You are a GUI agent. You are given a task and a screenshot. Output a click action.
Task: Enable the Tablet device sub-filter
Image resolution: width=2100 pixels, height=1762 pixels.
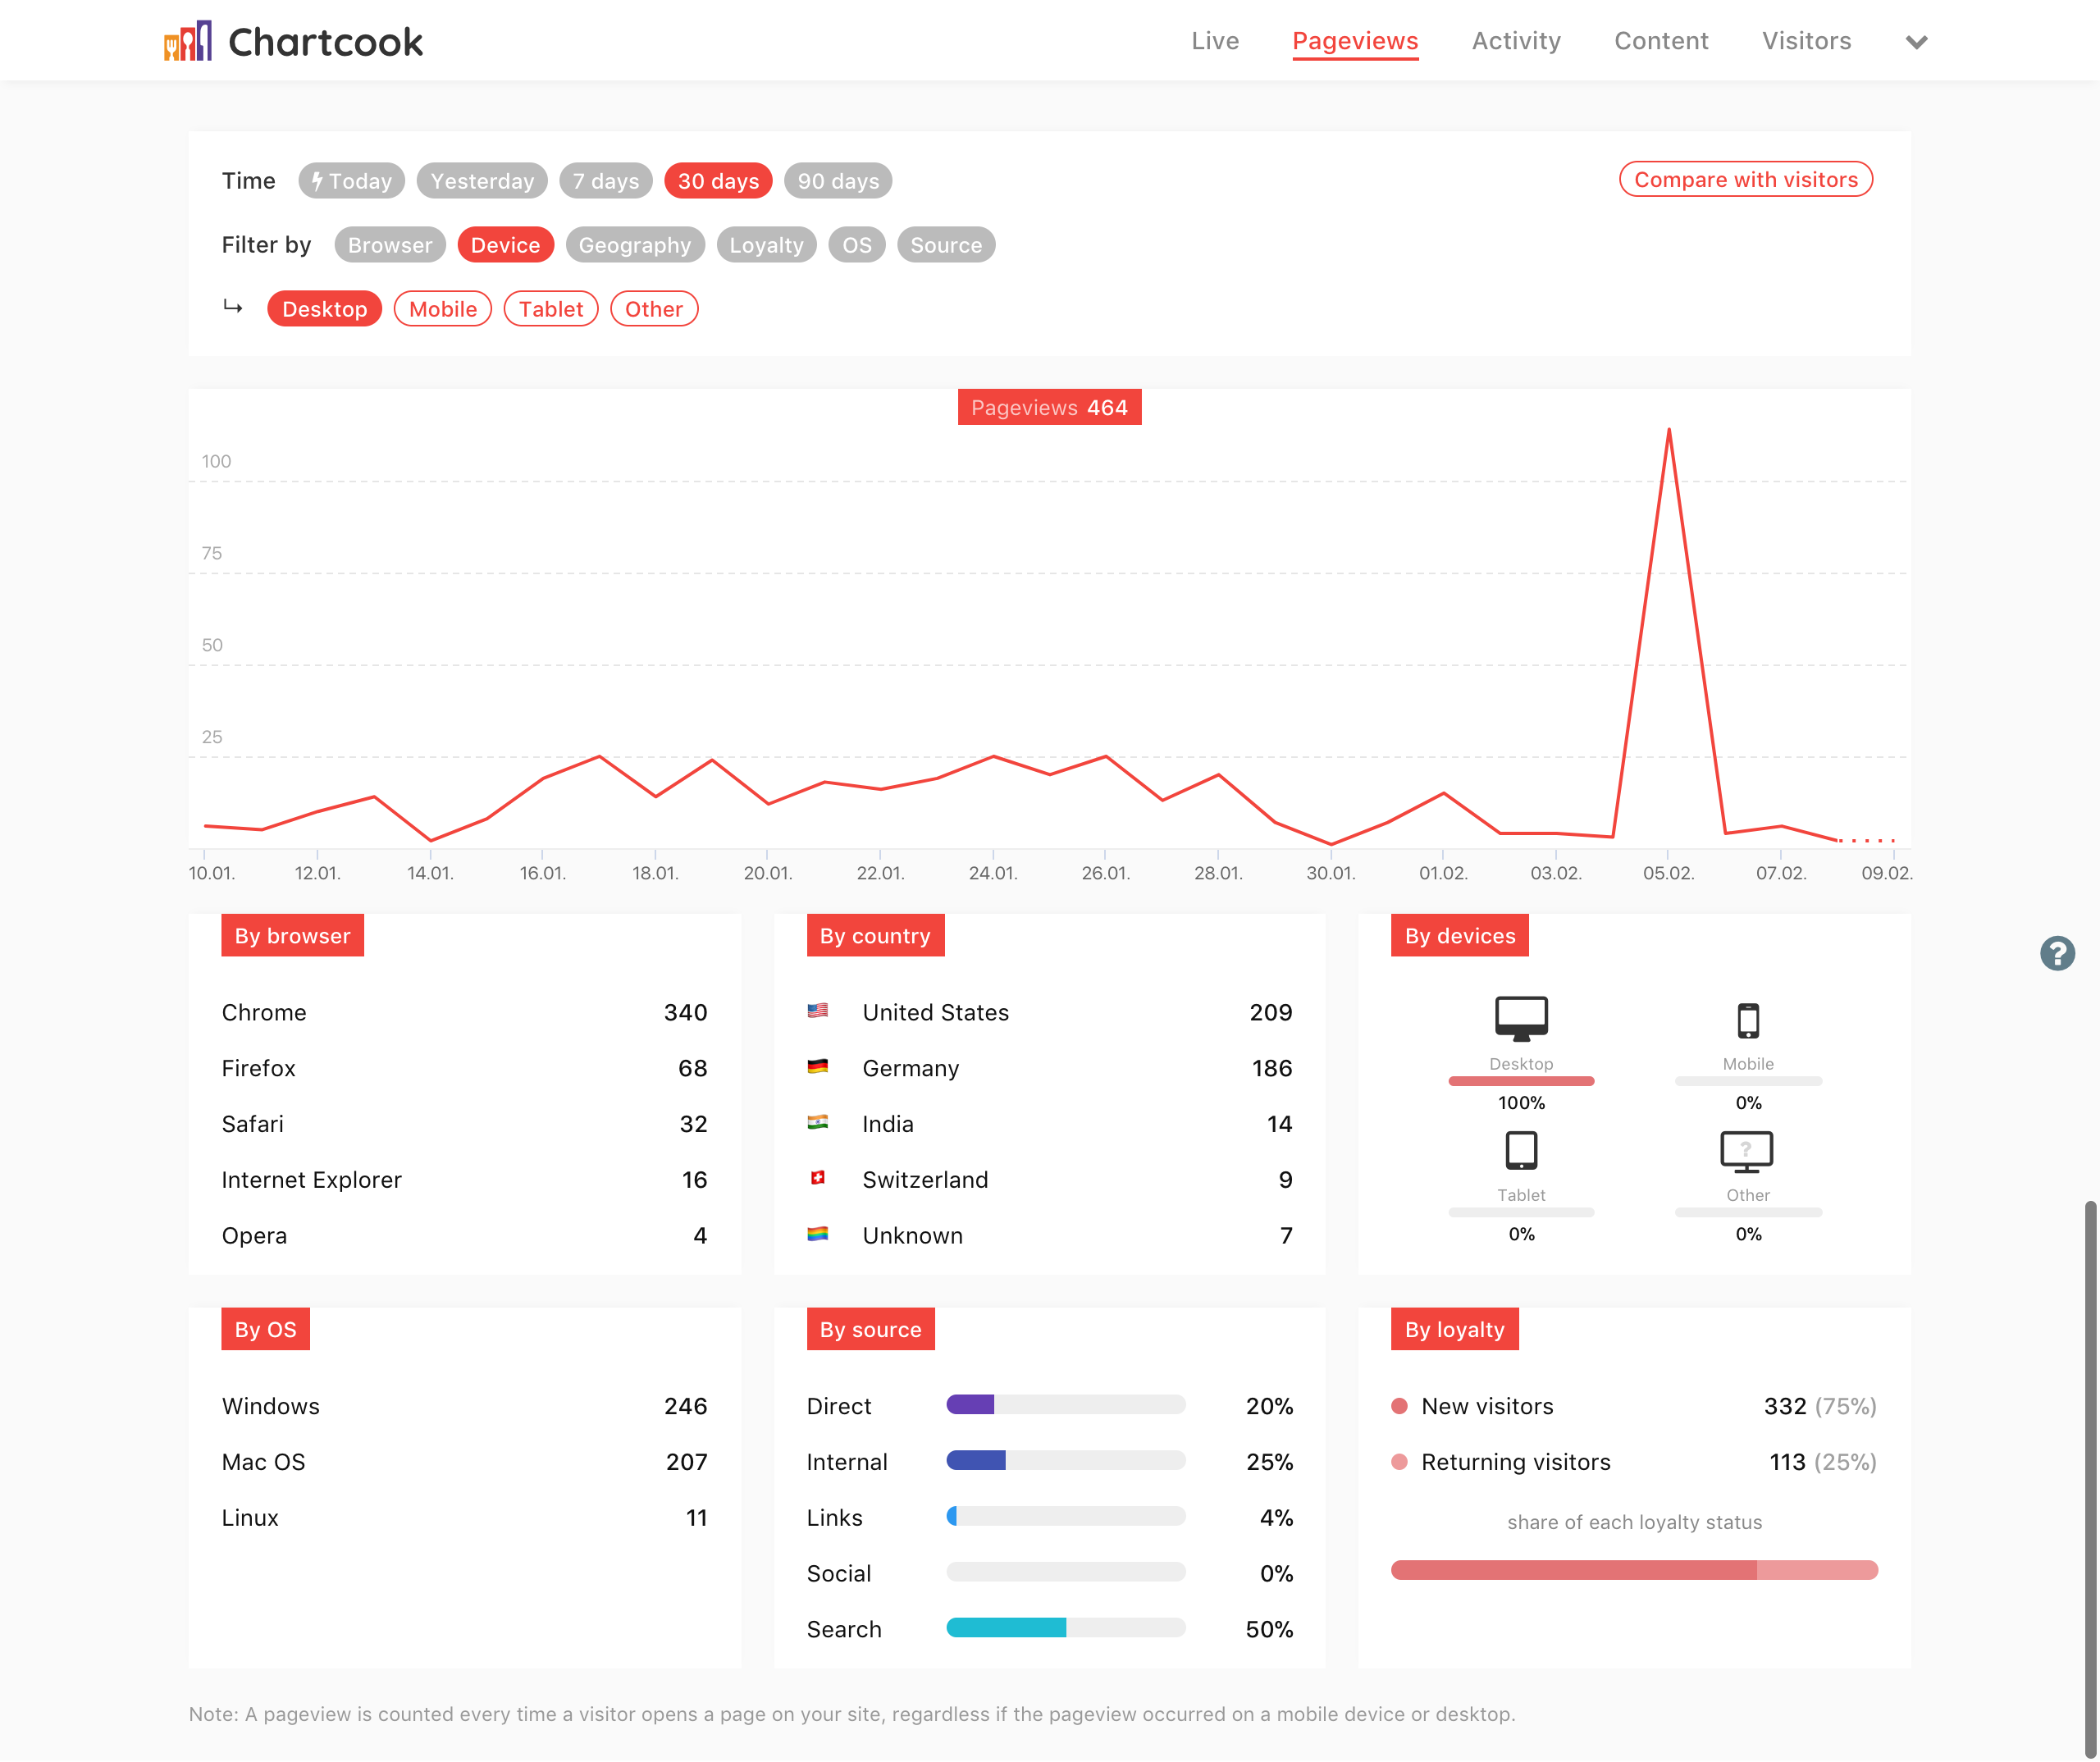tap(550, 309)
